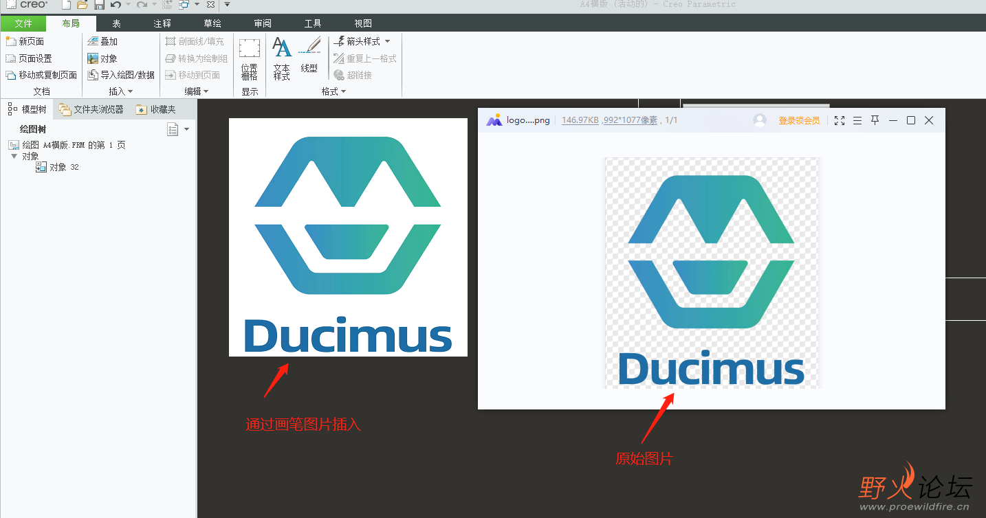Click the 移动到页面 button
Screen dimensions: 986x518
click(x=193, y=75)
